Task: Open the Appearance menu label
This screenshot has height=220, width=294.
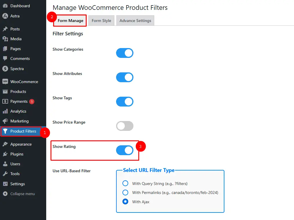Action: click(21, 144)
